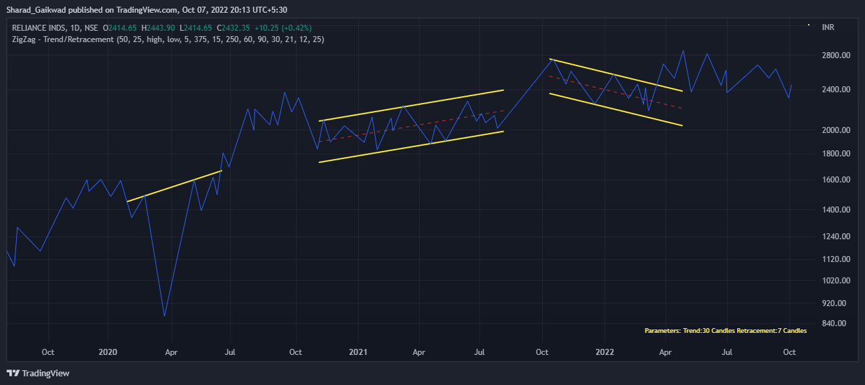Click the Oct label preceding 2020
This screenshot has width=865, height=385.
point(48,352)
